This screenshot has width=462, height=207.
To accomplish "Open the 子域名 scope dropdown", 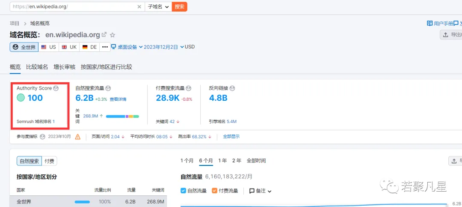I will point(158,6).
